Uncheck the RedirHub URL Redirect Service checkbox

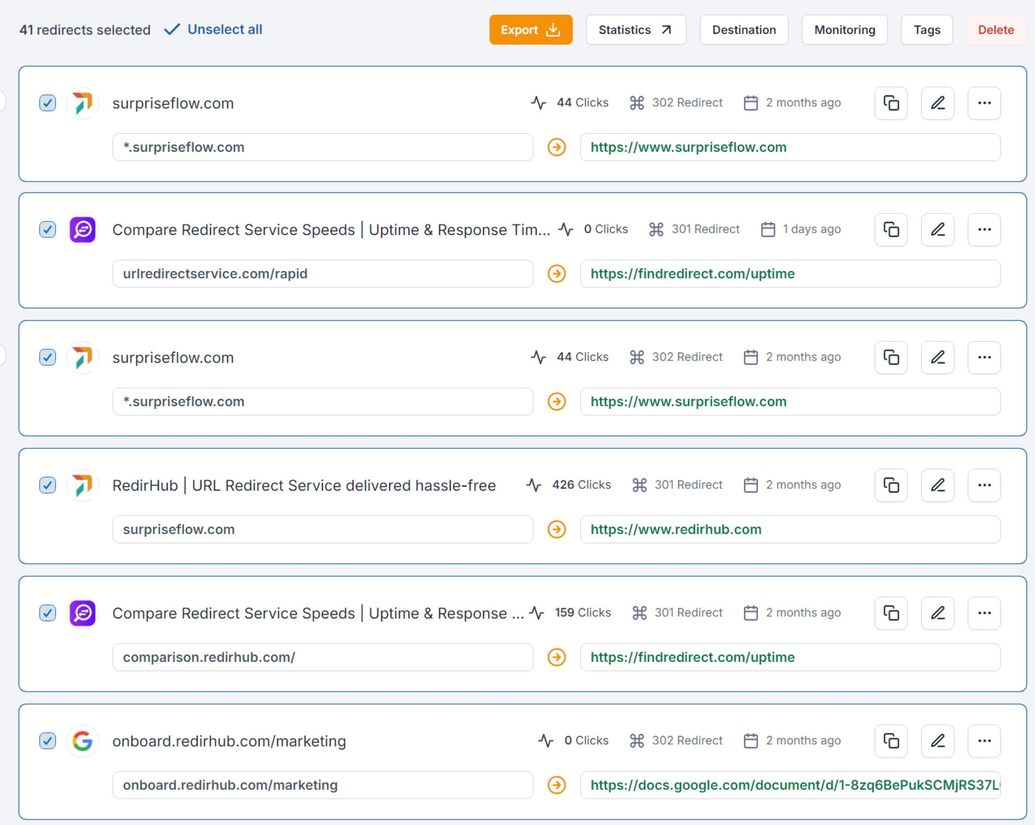click(48, 486)
